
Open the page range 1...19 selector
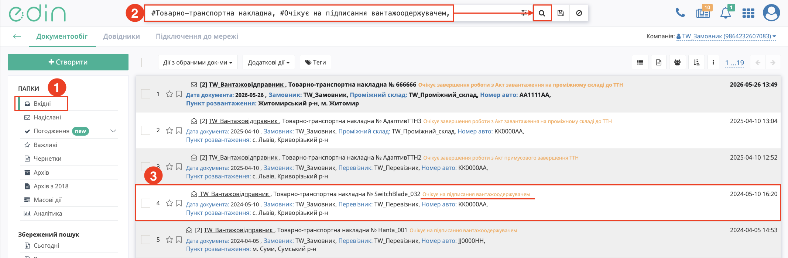(734, 63)
